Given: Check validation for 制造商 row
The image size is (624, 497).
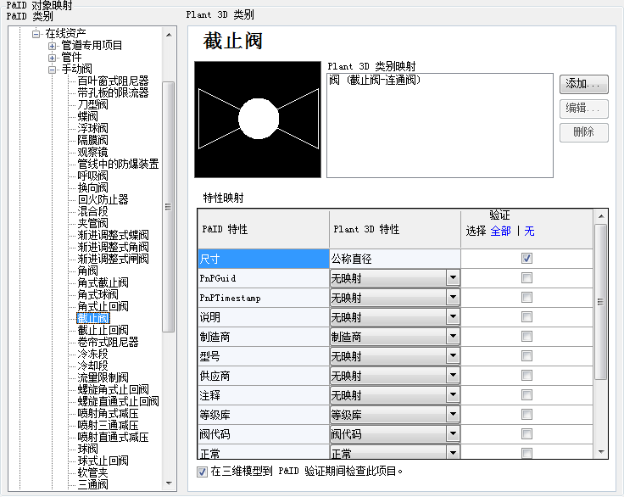Looking at the screenshot, I should [x=526, y=337].
